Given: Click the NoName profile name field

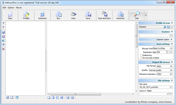Looking at the screenshot, I should 151,27.
